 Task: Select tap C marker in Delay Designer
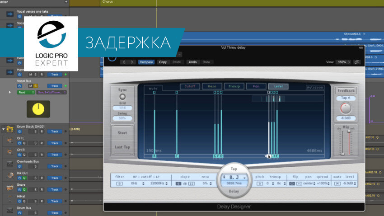177,156
